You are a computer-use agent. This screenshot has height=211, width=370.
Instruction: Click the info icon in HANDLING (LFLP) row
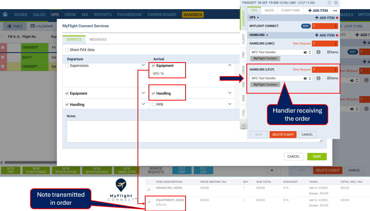pyautogui.click(x=319, y=78)
